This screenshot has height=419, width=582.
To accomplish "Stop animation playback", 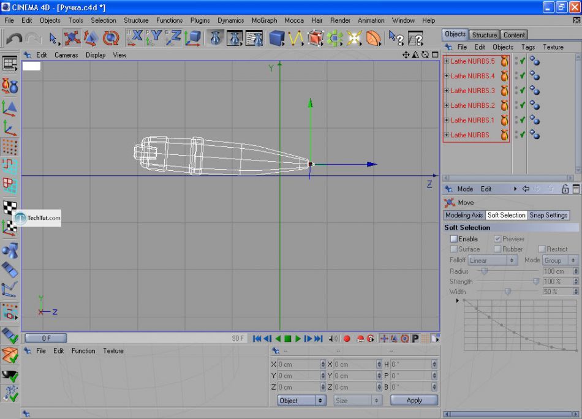I will coord(288,339).
